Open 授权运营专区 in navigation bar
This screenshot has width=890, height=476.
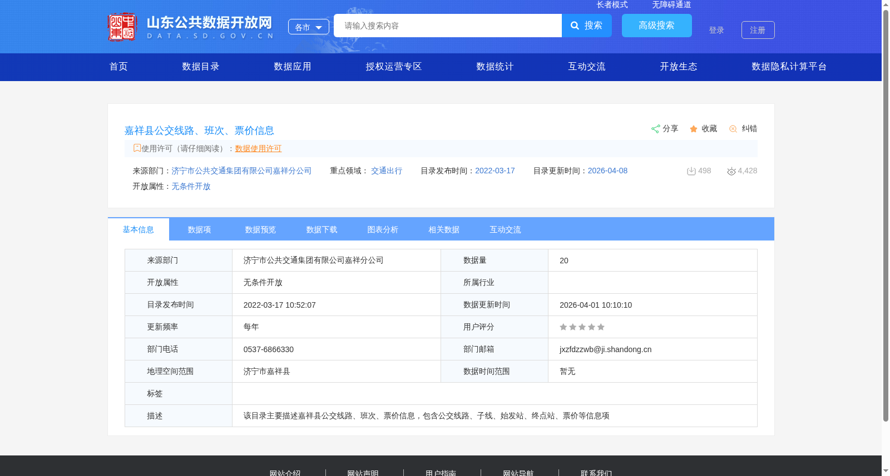[394, 67]
